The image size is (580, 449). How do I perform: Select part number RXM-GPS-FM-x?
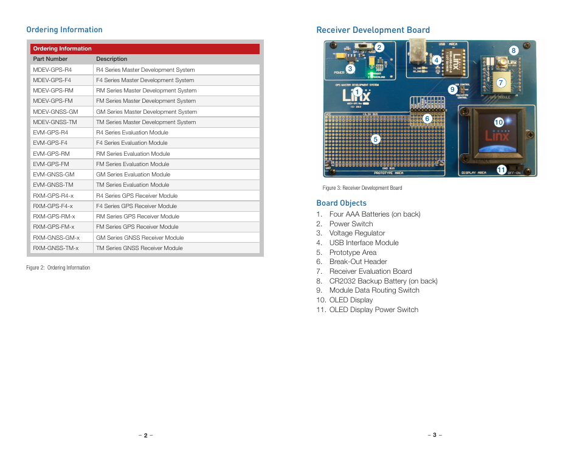tap(54, 226)
